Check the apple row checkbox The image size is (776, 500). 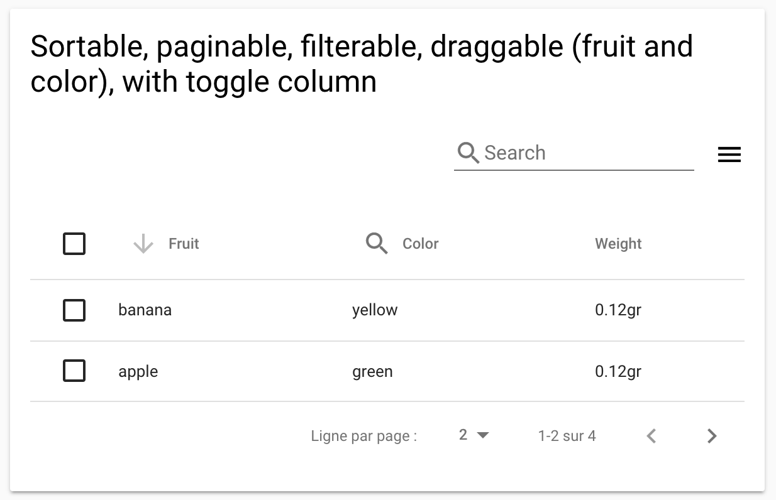point(74,371)
